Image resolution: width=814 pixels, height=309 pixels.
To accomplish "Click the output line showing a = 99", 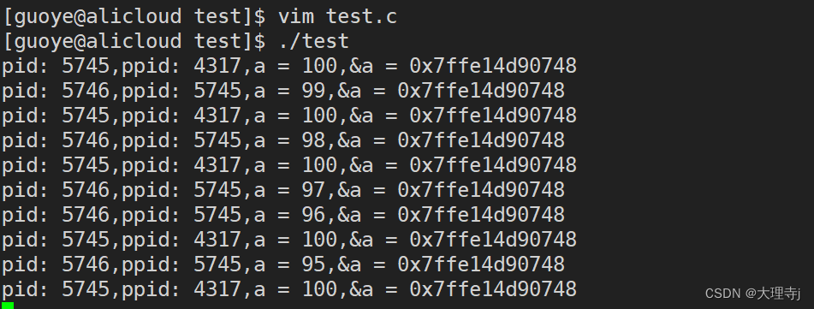I will click(283, 91).
